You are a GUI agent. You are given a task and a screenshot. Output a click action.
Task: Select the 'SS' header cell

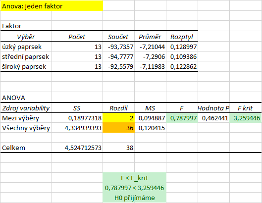[77, 108]
